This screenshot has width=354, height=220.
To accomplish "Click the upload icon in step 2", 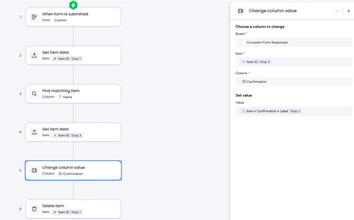I will 34,55.
